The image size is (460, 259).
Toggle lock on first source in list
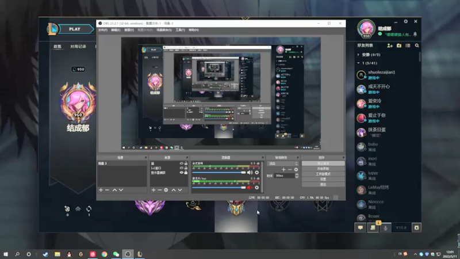(x=186, y=163)
